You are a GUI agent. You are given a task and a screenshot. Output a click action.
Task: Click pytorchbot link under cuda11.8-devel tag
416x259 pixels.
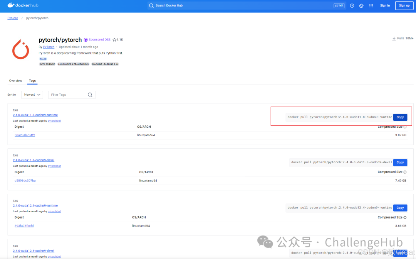coord(54,166)
